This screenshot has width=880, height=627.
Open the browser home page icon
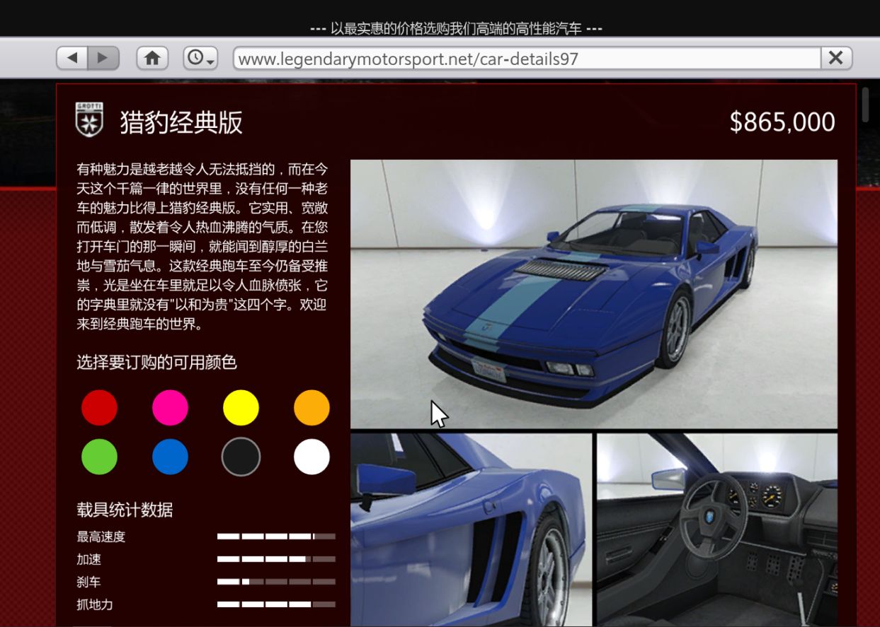[x=152, y=58]
